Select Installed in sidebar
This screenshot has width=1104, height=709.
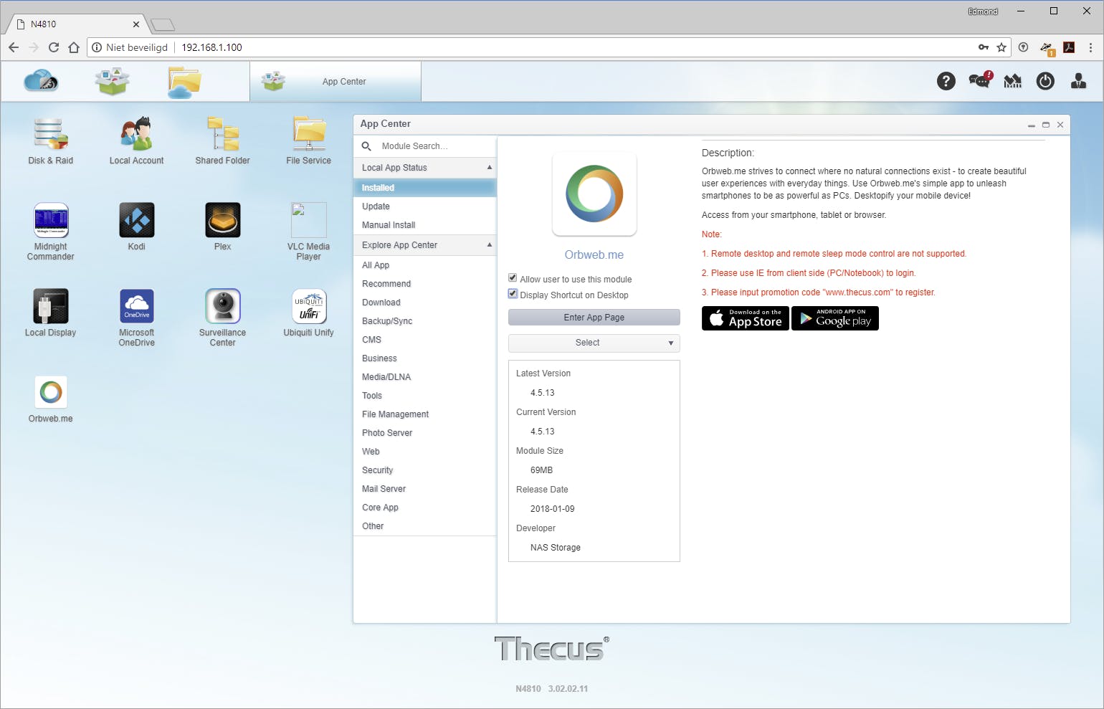[424, 188]
